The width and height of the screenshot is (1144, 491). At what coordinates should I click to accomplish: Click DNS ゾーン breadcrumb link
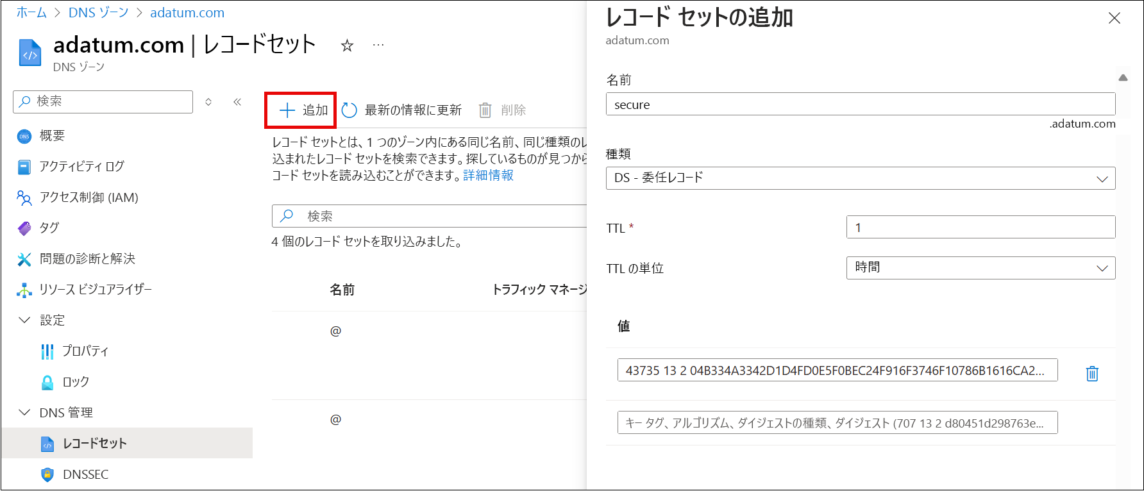(x=98, y=13)
